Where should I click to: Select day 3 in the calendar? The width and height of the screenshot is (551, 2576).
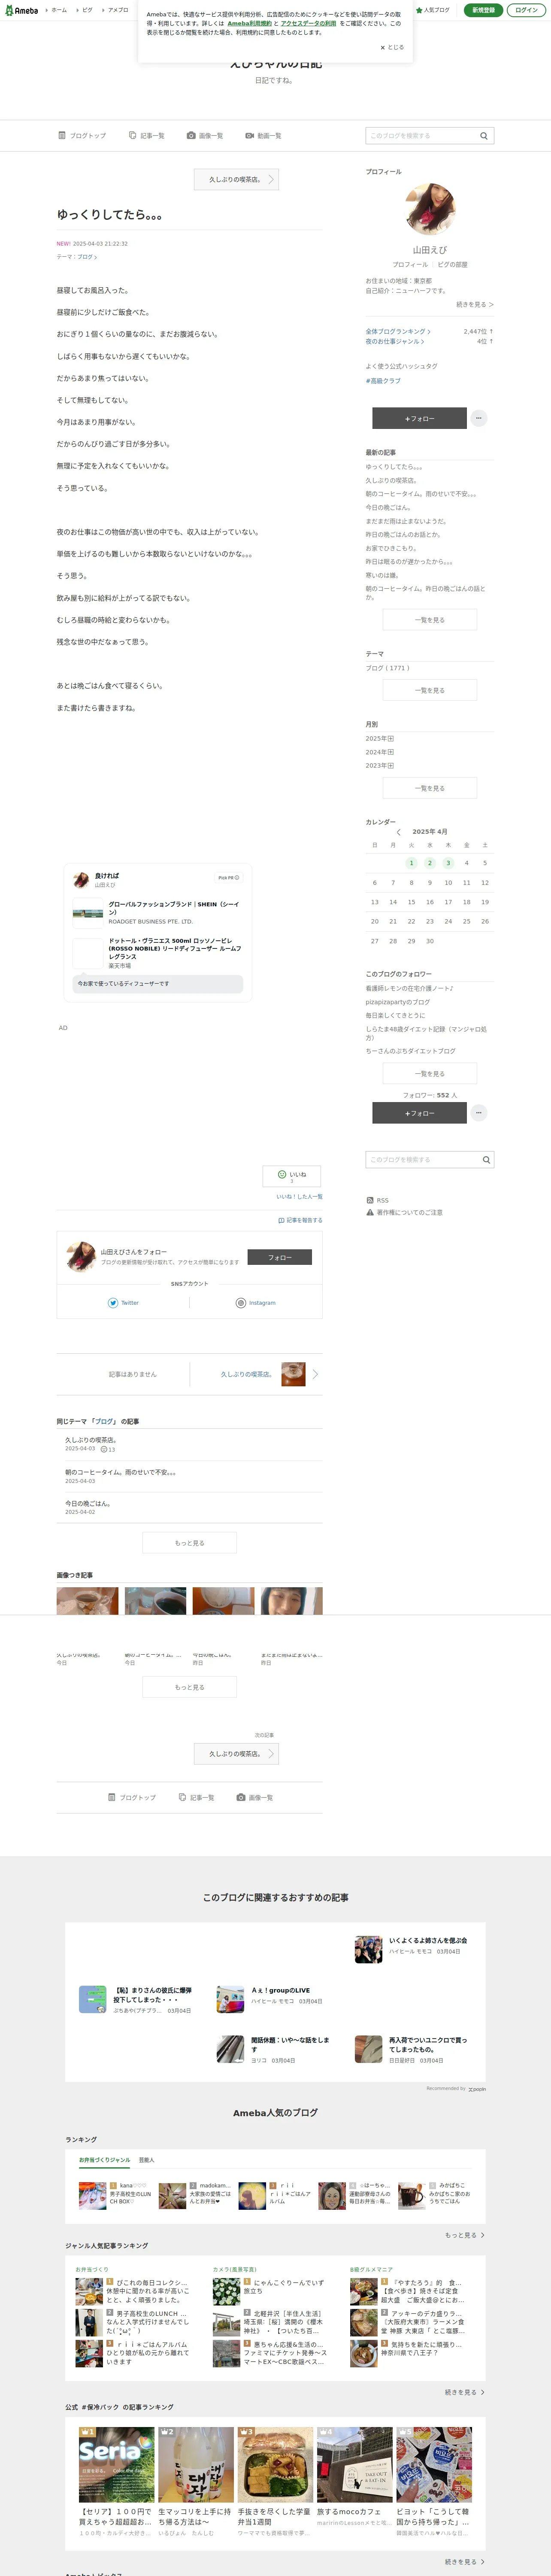click(448, 863)
